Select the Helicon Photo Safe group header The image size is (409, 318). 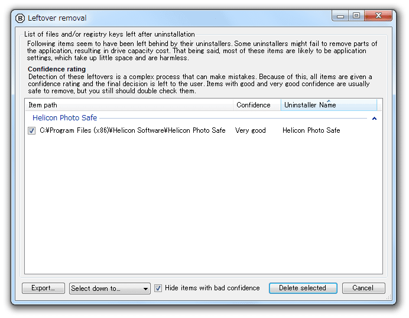(64, 118)
